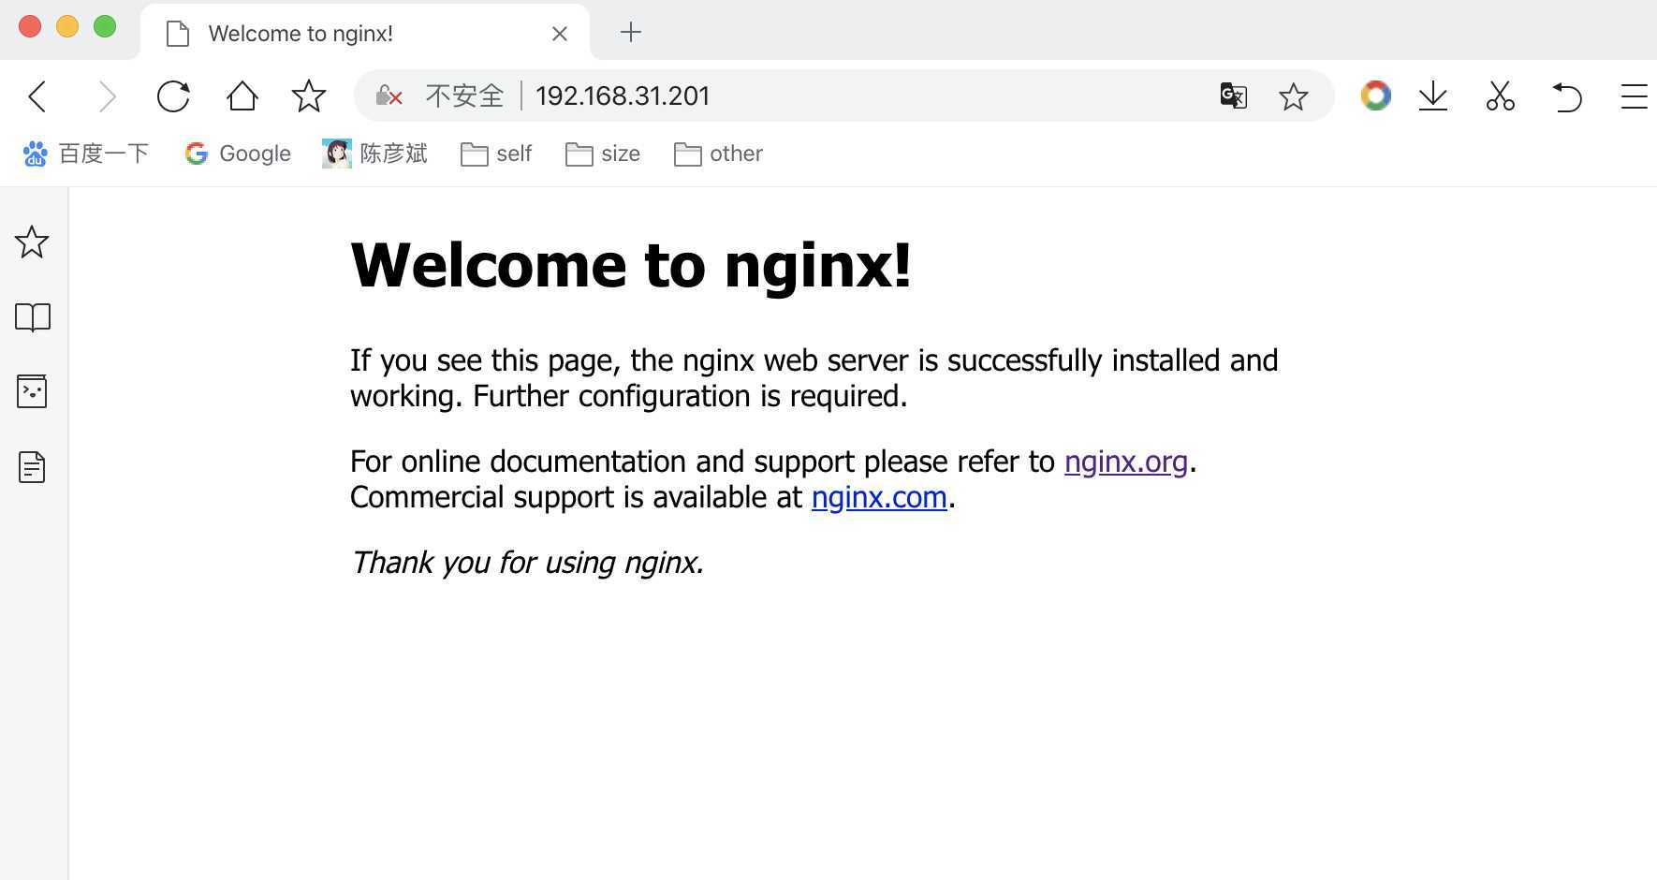Select the Welcome to nginx! tab
Image resolution: width=1657 pixels, height=880 pixels.
[365, 33]
